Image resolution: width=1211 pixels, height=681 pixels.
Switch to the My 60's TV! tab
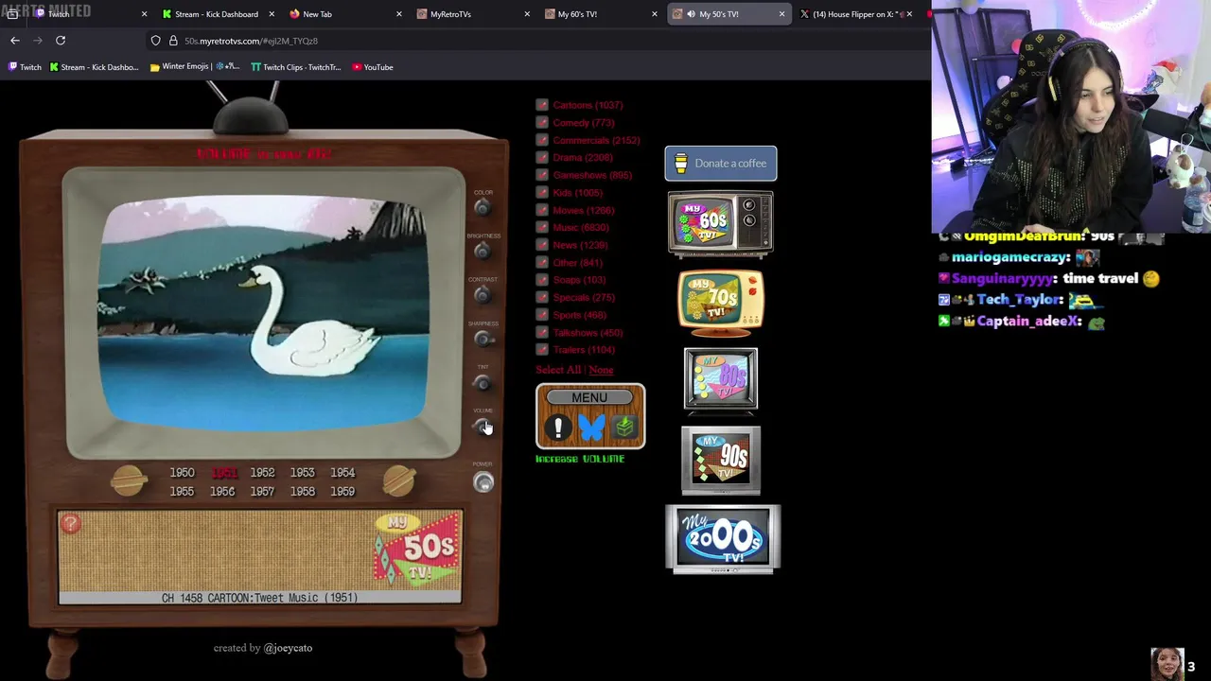(x=600, y=14)
